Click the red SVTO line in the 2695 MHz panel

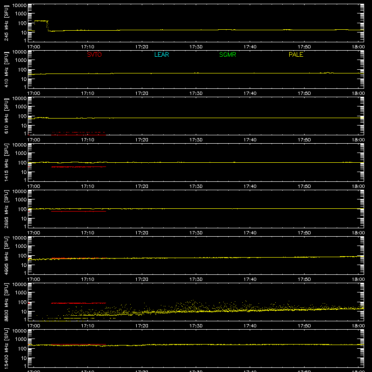[79, 211]
